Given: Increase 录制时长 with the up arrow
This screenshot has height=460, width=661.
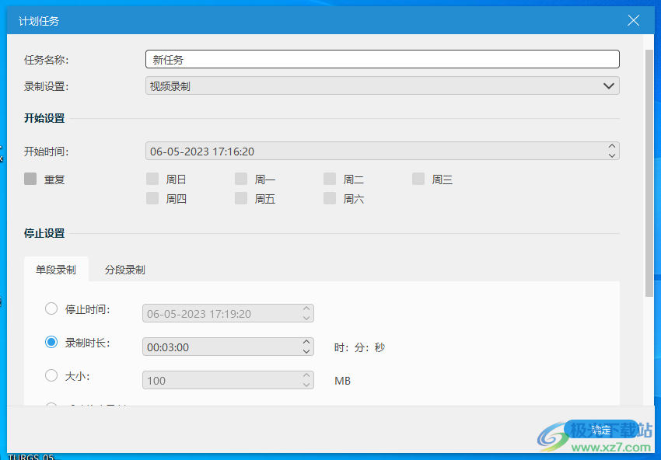Looking at the screenshot, I should coord(306,342).
